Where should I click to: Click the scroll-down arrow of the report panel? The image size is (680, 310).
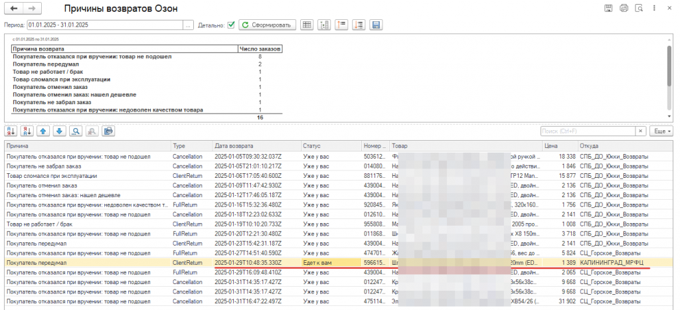tap(670, 117)
